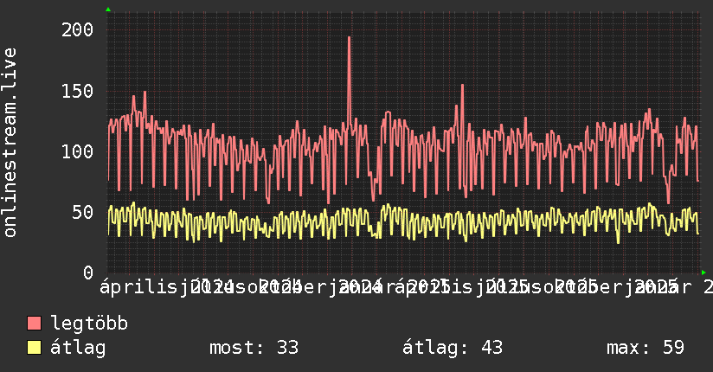Click the red legtöbb legend swatch

coord(34,323)
